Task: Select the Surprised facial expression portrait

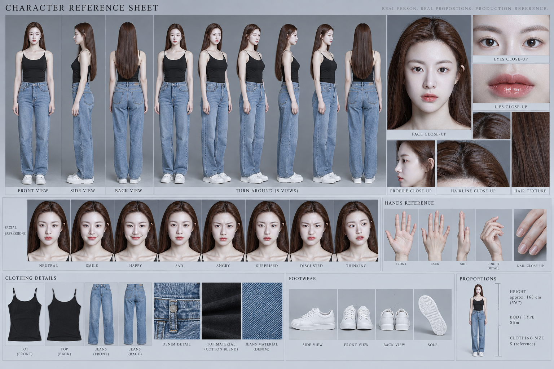Action: tap(268, 231)
